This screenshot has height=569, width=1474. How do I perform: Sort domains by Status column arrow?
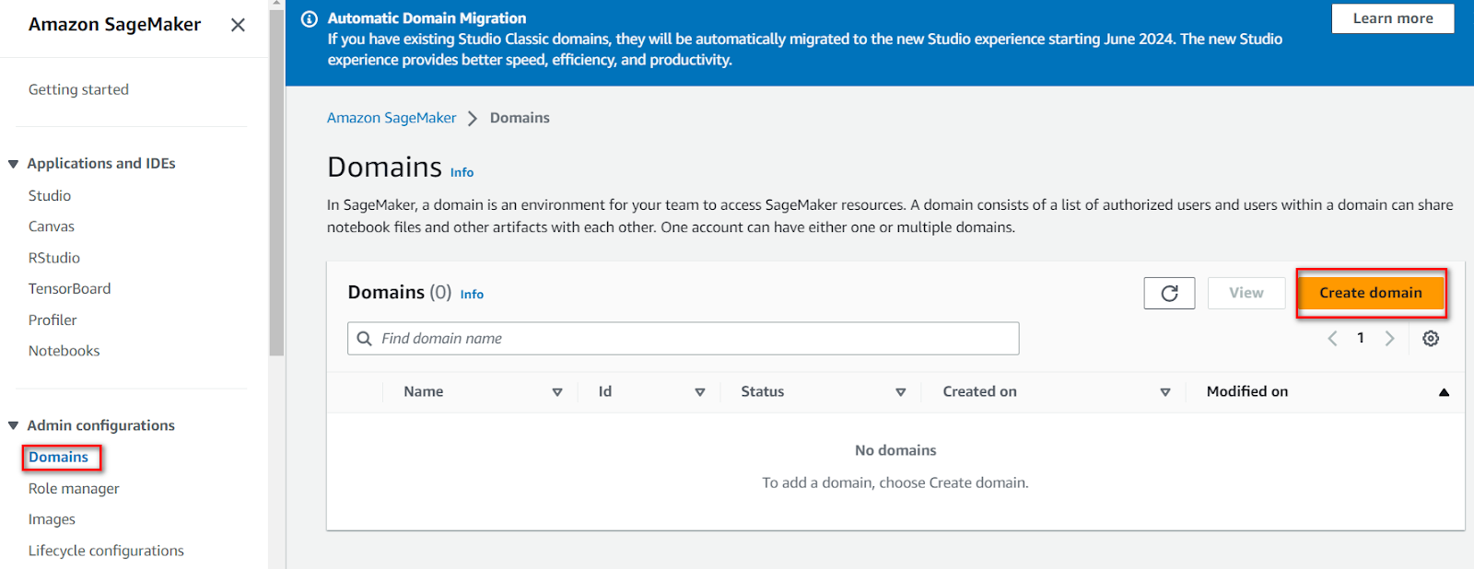pos(901,392)
